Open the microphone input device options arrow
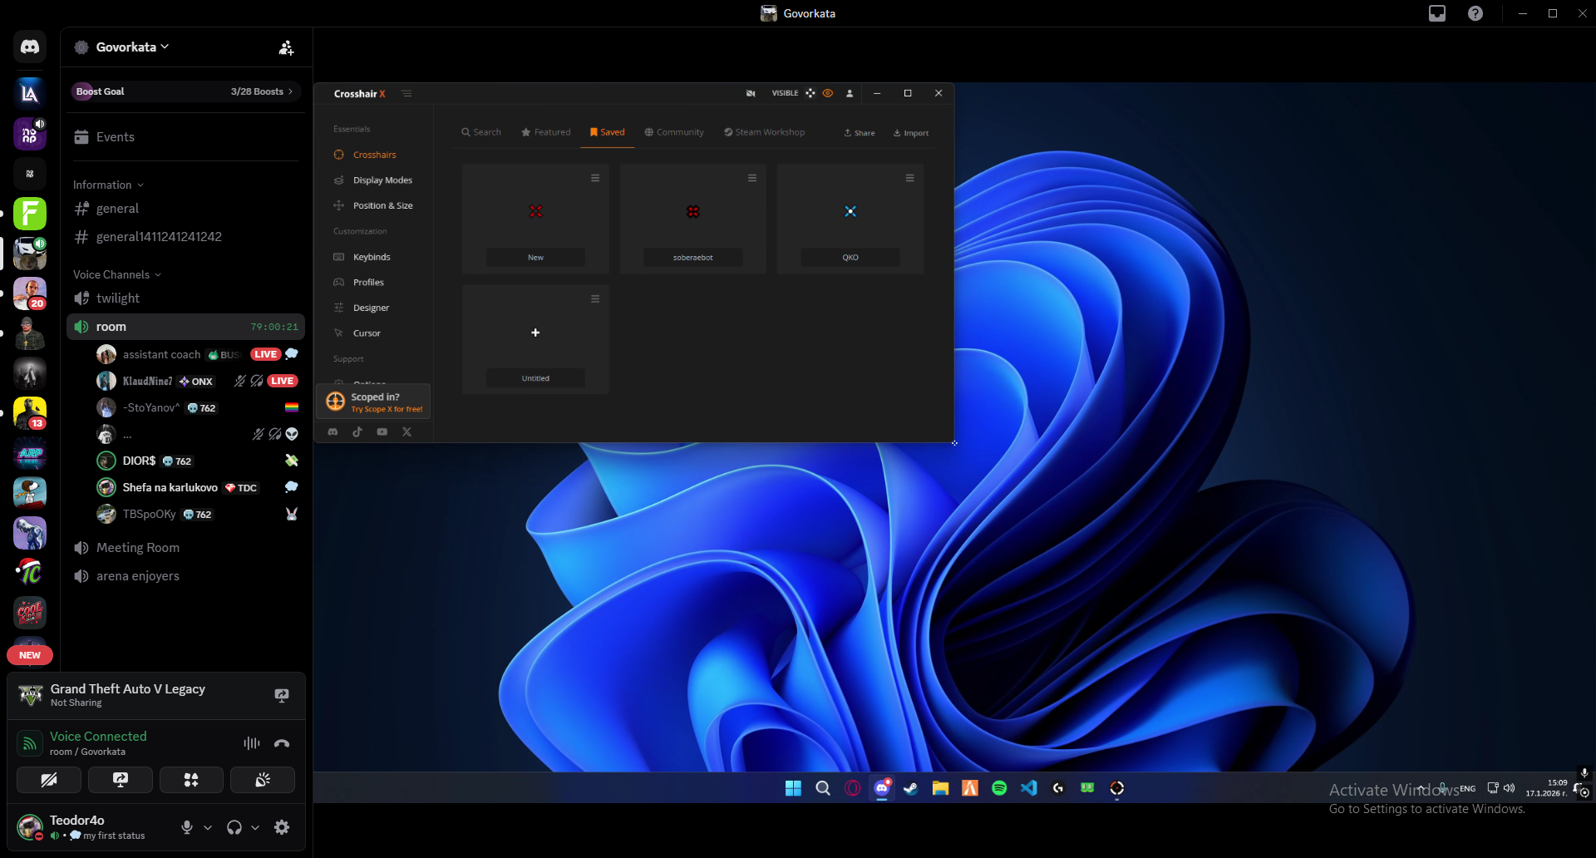 coord(208,827)
